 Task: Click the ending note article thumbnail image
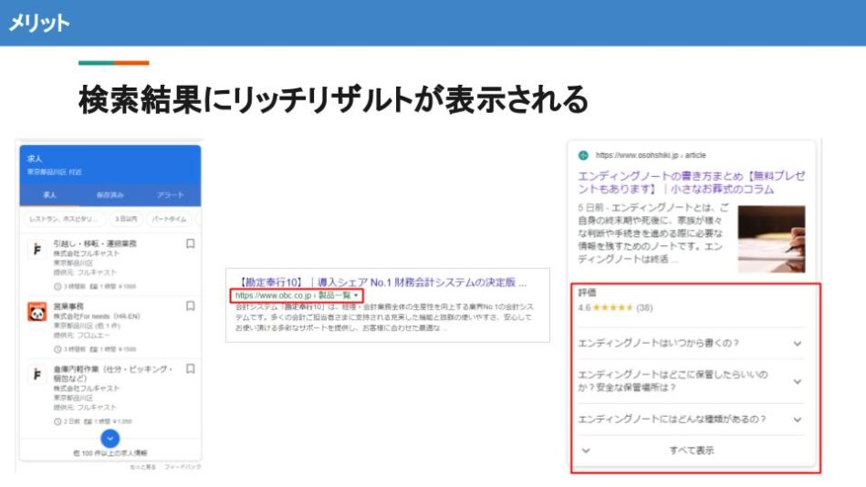[x=771, y=239]
